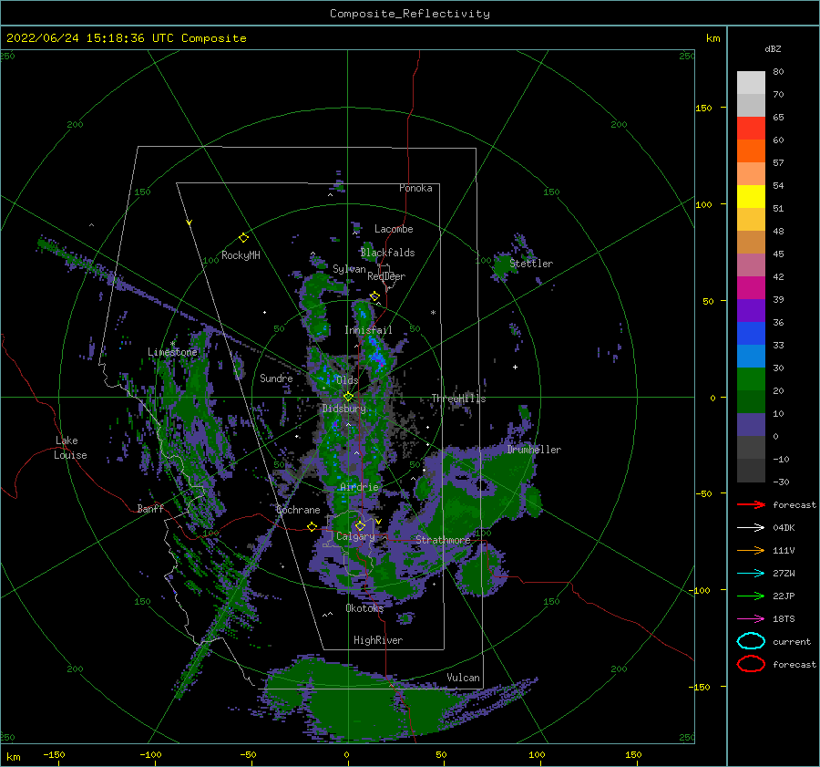Pick the purple 36-39 dBZ swatch
The height and width of the screenshot is (767, 820).
751,310
